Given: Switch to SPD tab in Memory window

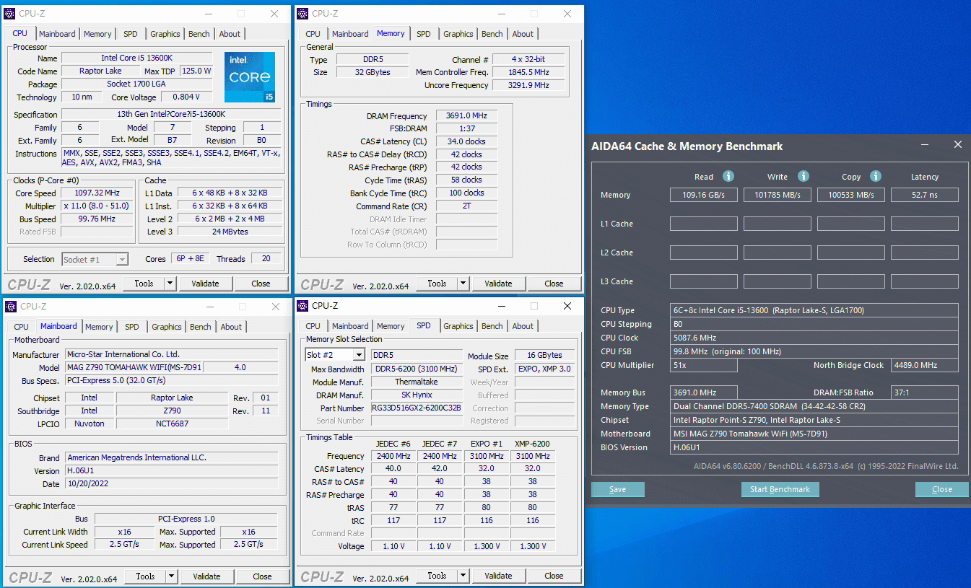Looking at the screenshot, I should (424, 34).
